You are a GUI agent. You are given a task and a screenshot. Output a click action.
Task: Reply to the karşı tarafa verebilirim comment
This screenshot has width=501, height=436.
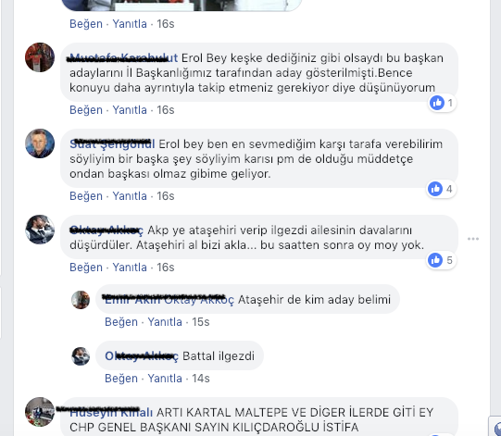pyautogui.click(x=130, y=196)
